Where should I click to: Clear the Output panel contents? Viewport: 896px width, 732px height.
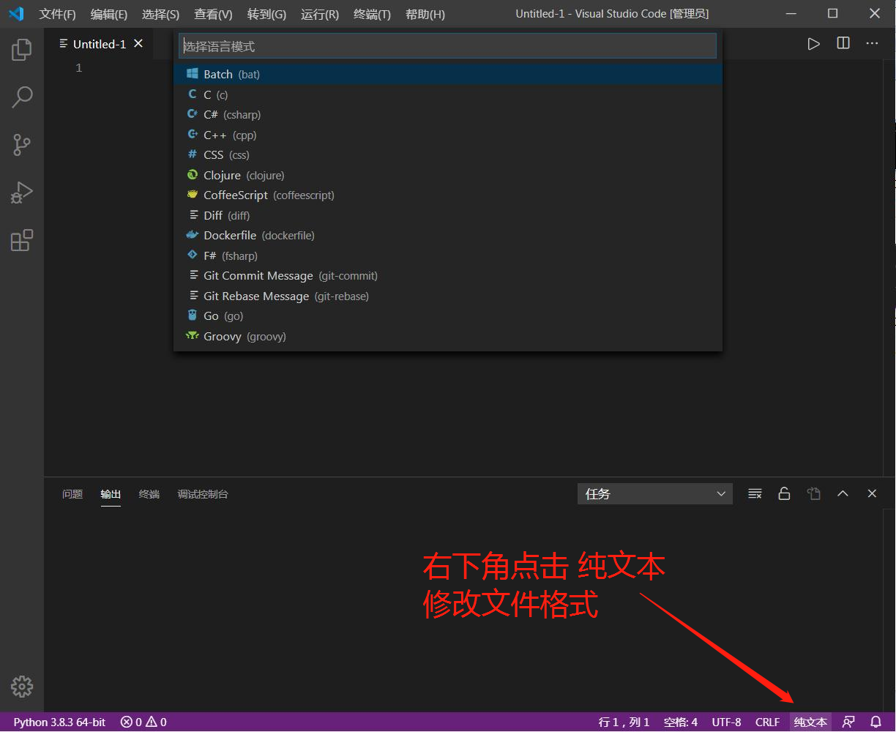[755, 493]
